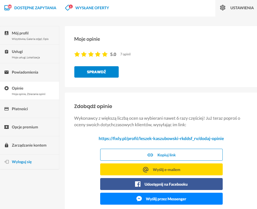Open Powiadomienia settings
Image resolution: width=257 pixels, height=209 pixels.
click(x=29, y=72)
